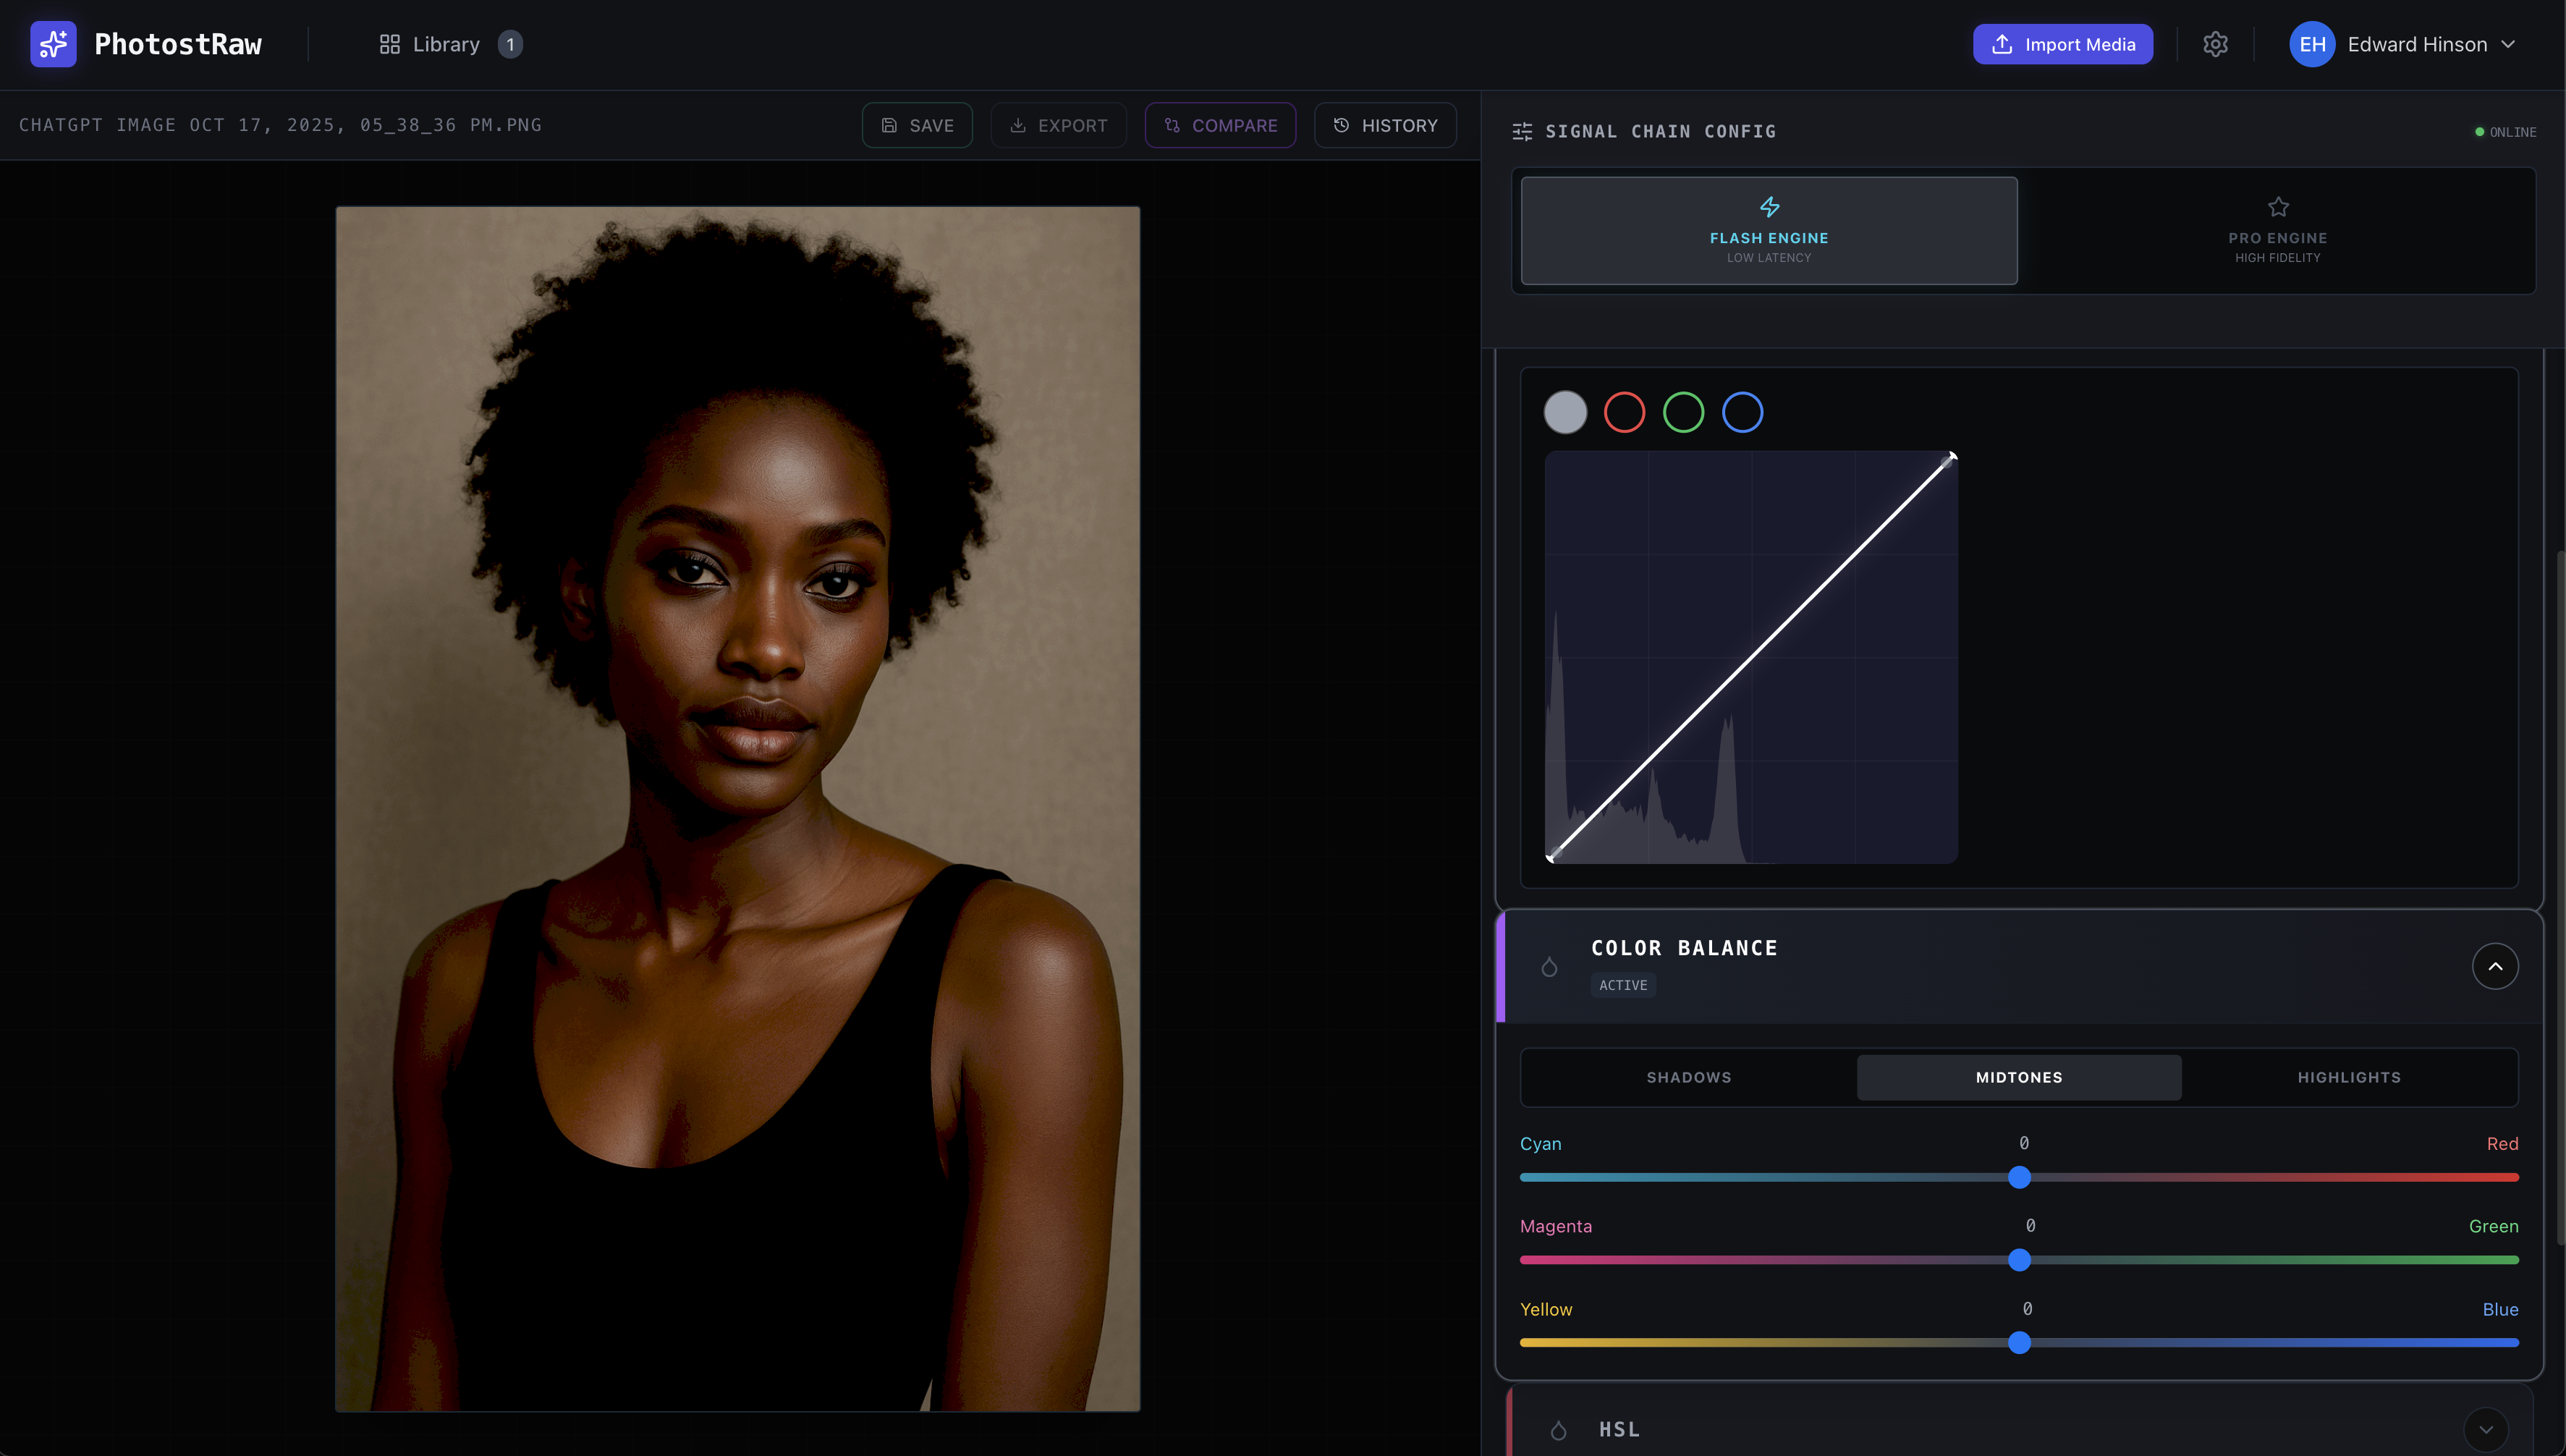Select the blue curve channel
The height and width of the screenshot is (1456, 2566).
(1742, 412)
